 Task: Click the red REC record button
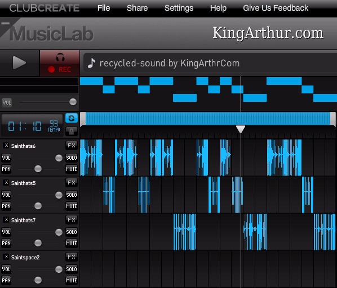(x=60, y=63)
